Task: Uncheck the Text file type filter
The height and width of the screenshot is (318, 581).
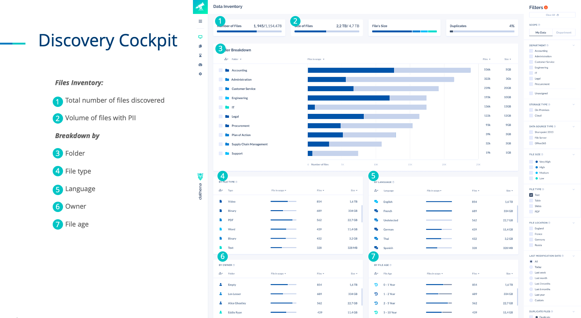Action: coord(531,195)
